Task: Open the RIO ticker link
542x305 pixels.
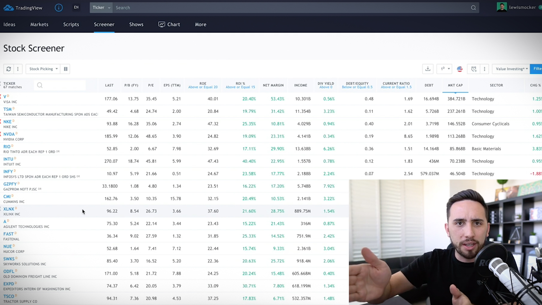Action: 7,147
